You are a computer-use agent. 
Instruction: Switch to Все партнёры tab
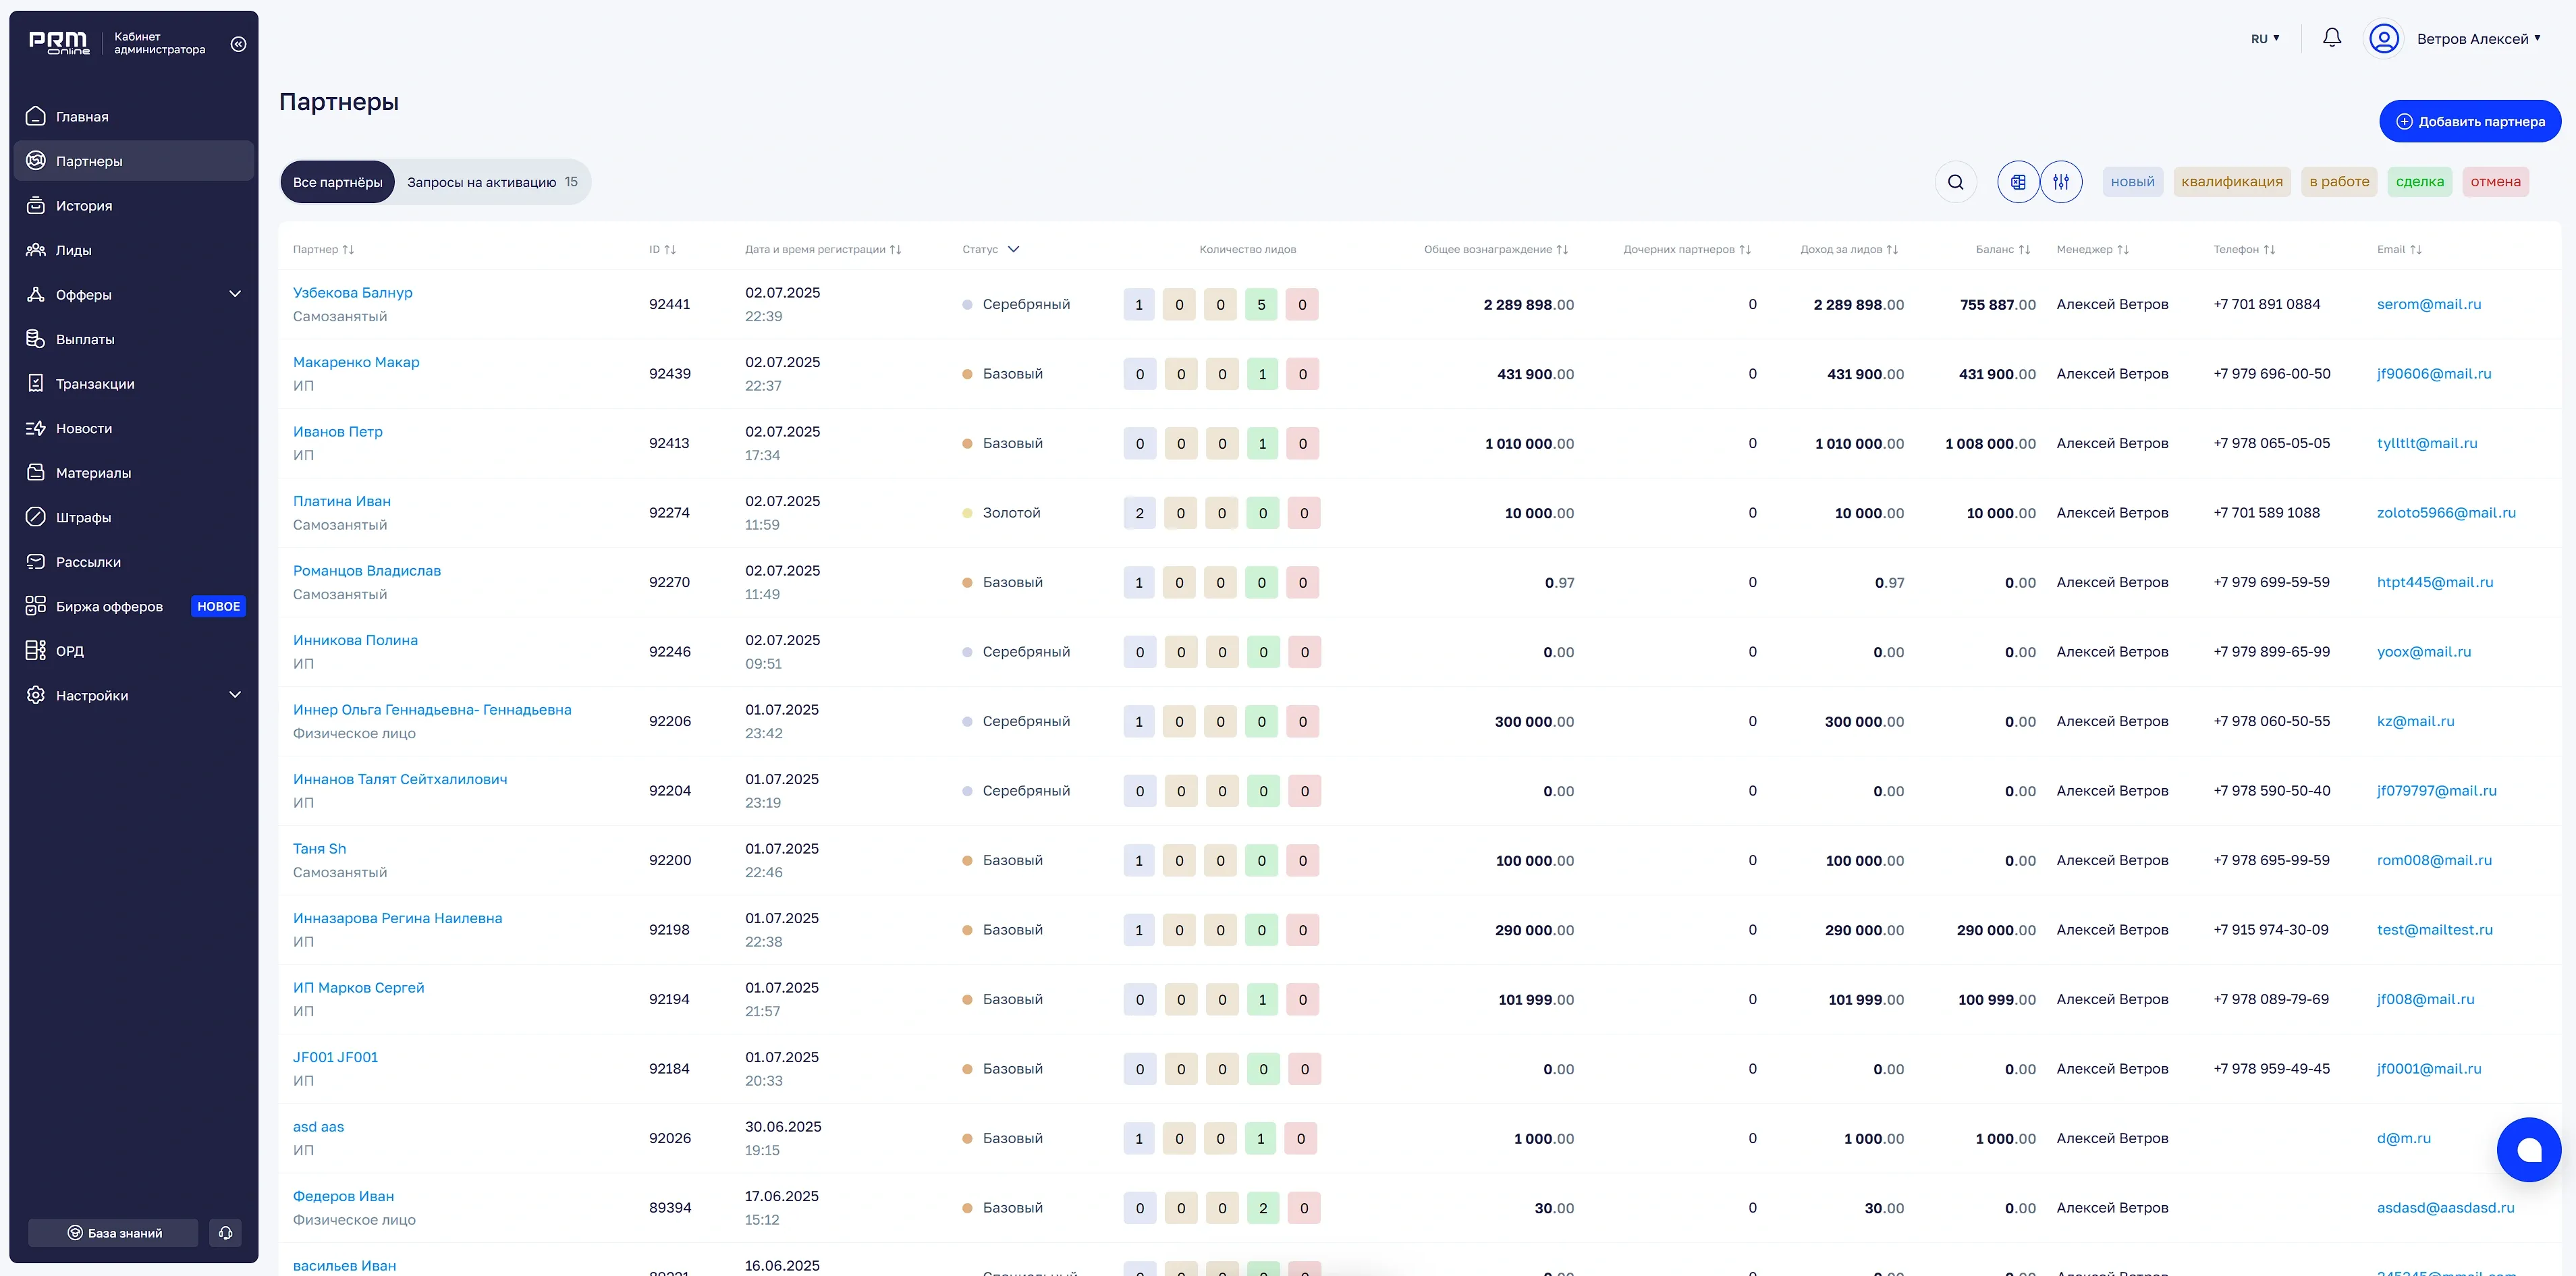click(337, 182)
